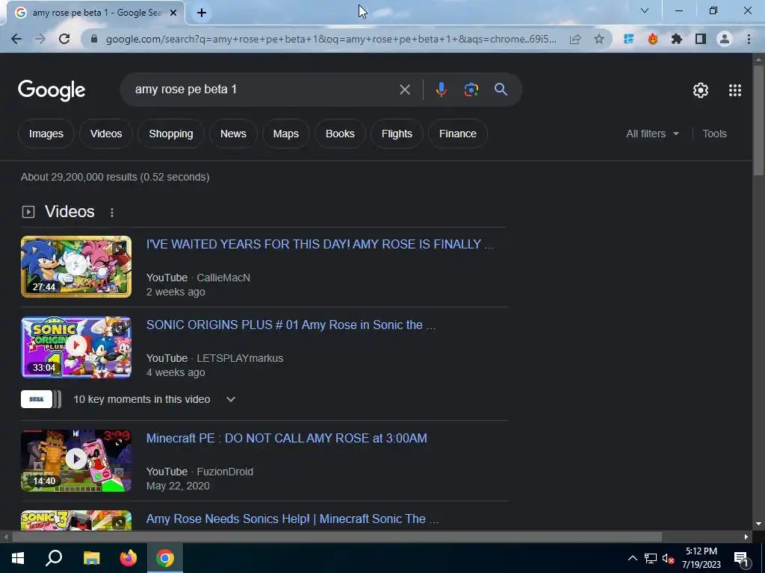
Task: Open the taskbar clock showing 5:12 PM
Action: 701,558
